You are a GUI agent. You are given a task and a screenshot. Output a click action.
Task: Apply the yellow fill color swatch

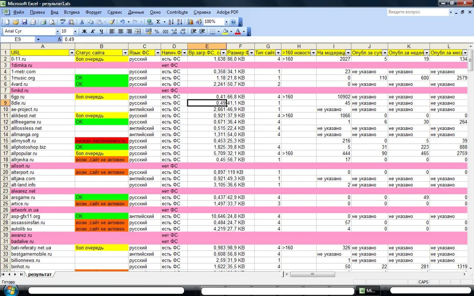225,31
